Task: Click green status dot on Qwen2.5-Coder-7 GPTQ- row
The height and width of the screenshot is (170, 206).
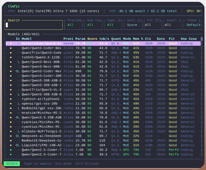Action: (11, 155)
